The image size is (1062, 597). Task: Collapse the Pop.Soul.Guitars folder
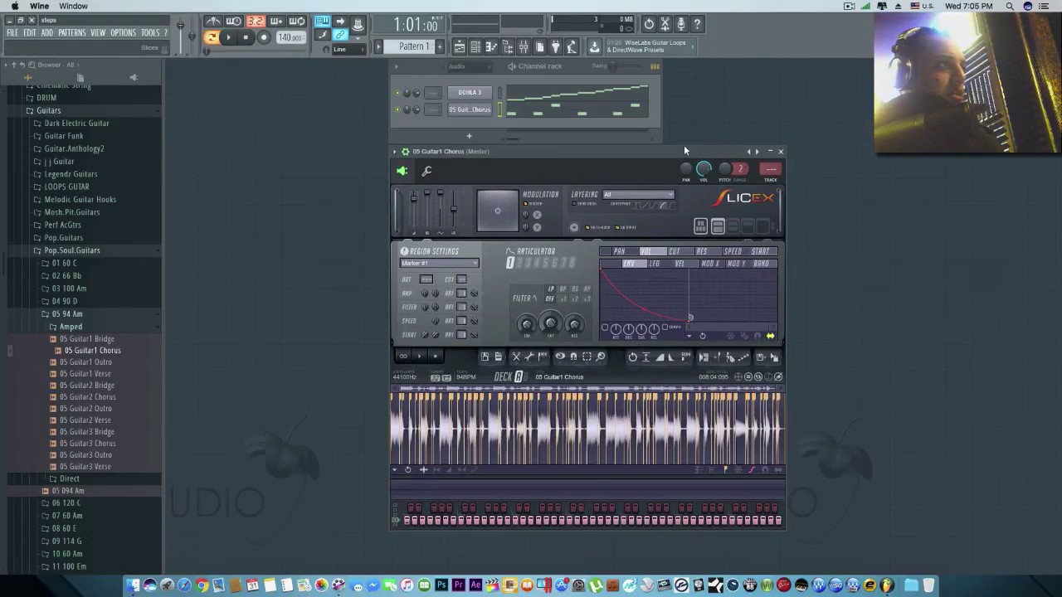72,250
